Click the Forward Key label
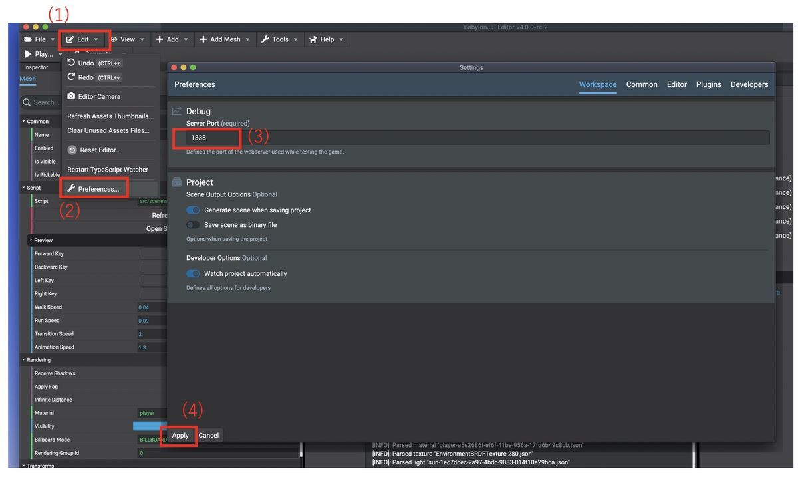This screenshot has height=477, width=798. tap(49, 254)
